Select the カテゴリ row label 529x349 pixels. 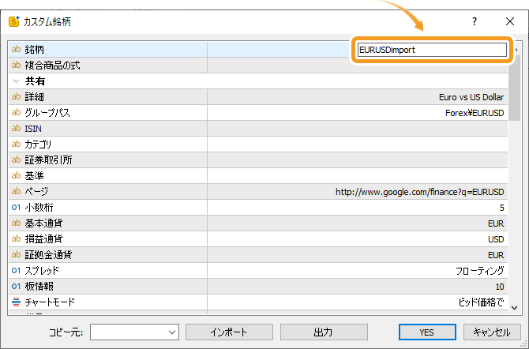pos(38,144)
